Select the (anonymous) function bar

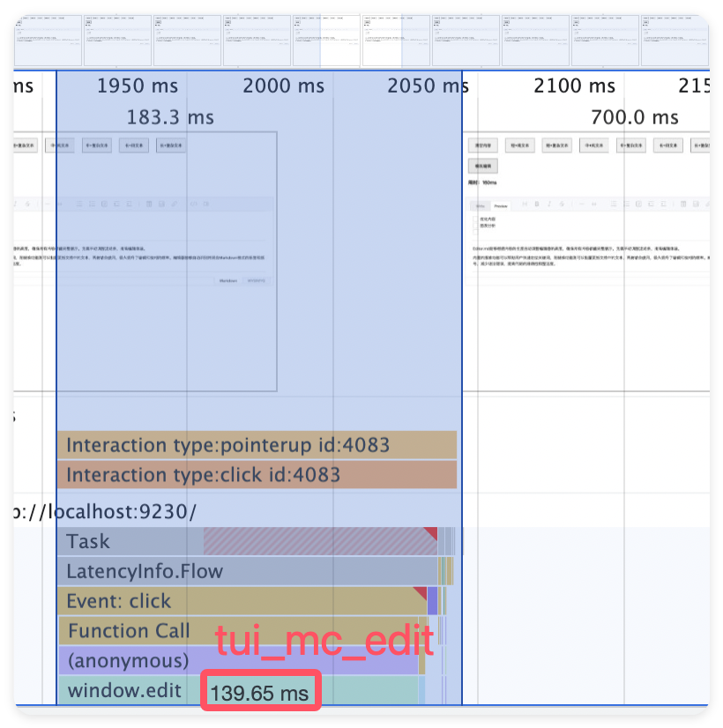tap(238, 660)
